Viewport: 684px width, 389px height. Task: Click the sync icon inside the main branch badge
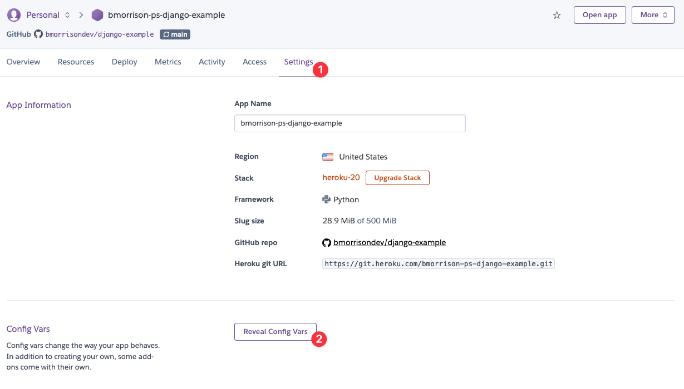[x=165, y=34]
